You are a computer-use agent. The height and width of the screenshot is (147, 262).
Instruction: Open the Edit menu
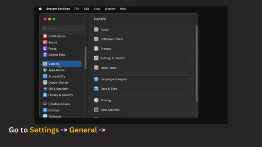pyautogui.click(x=86, y=9)
